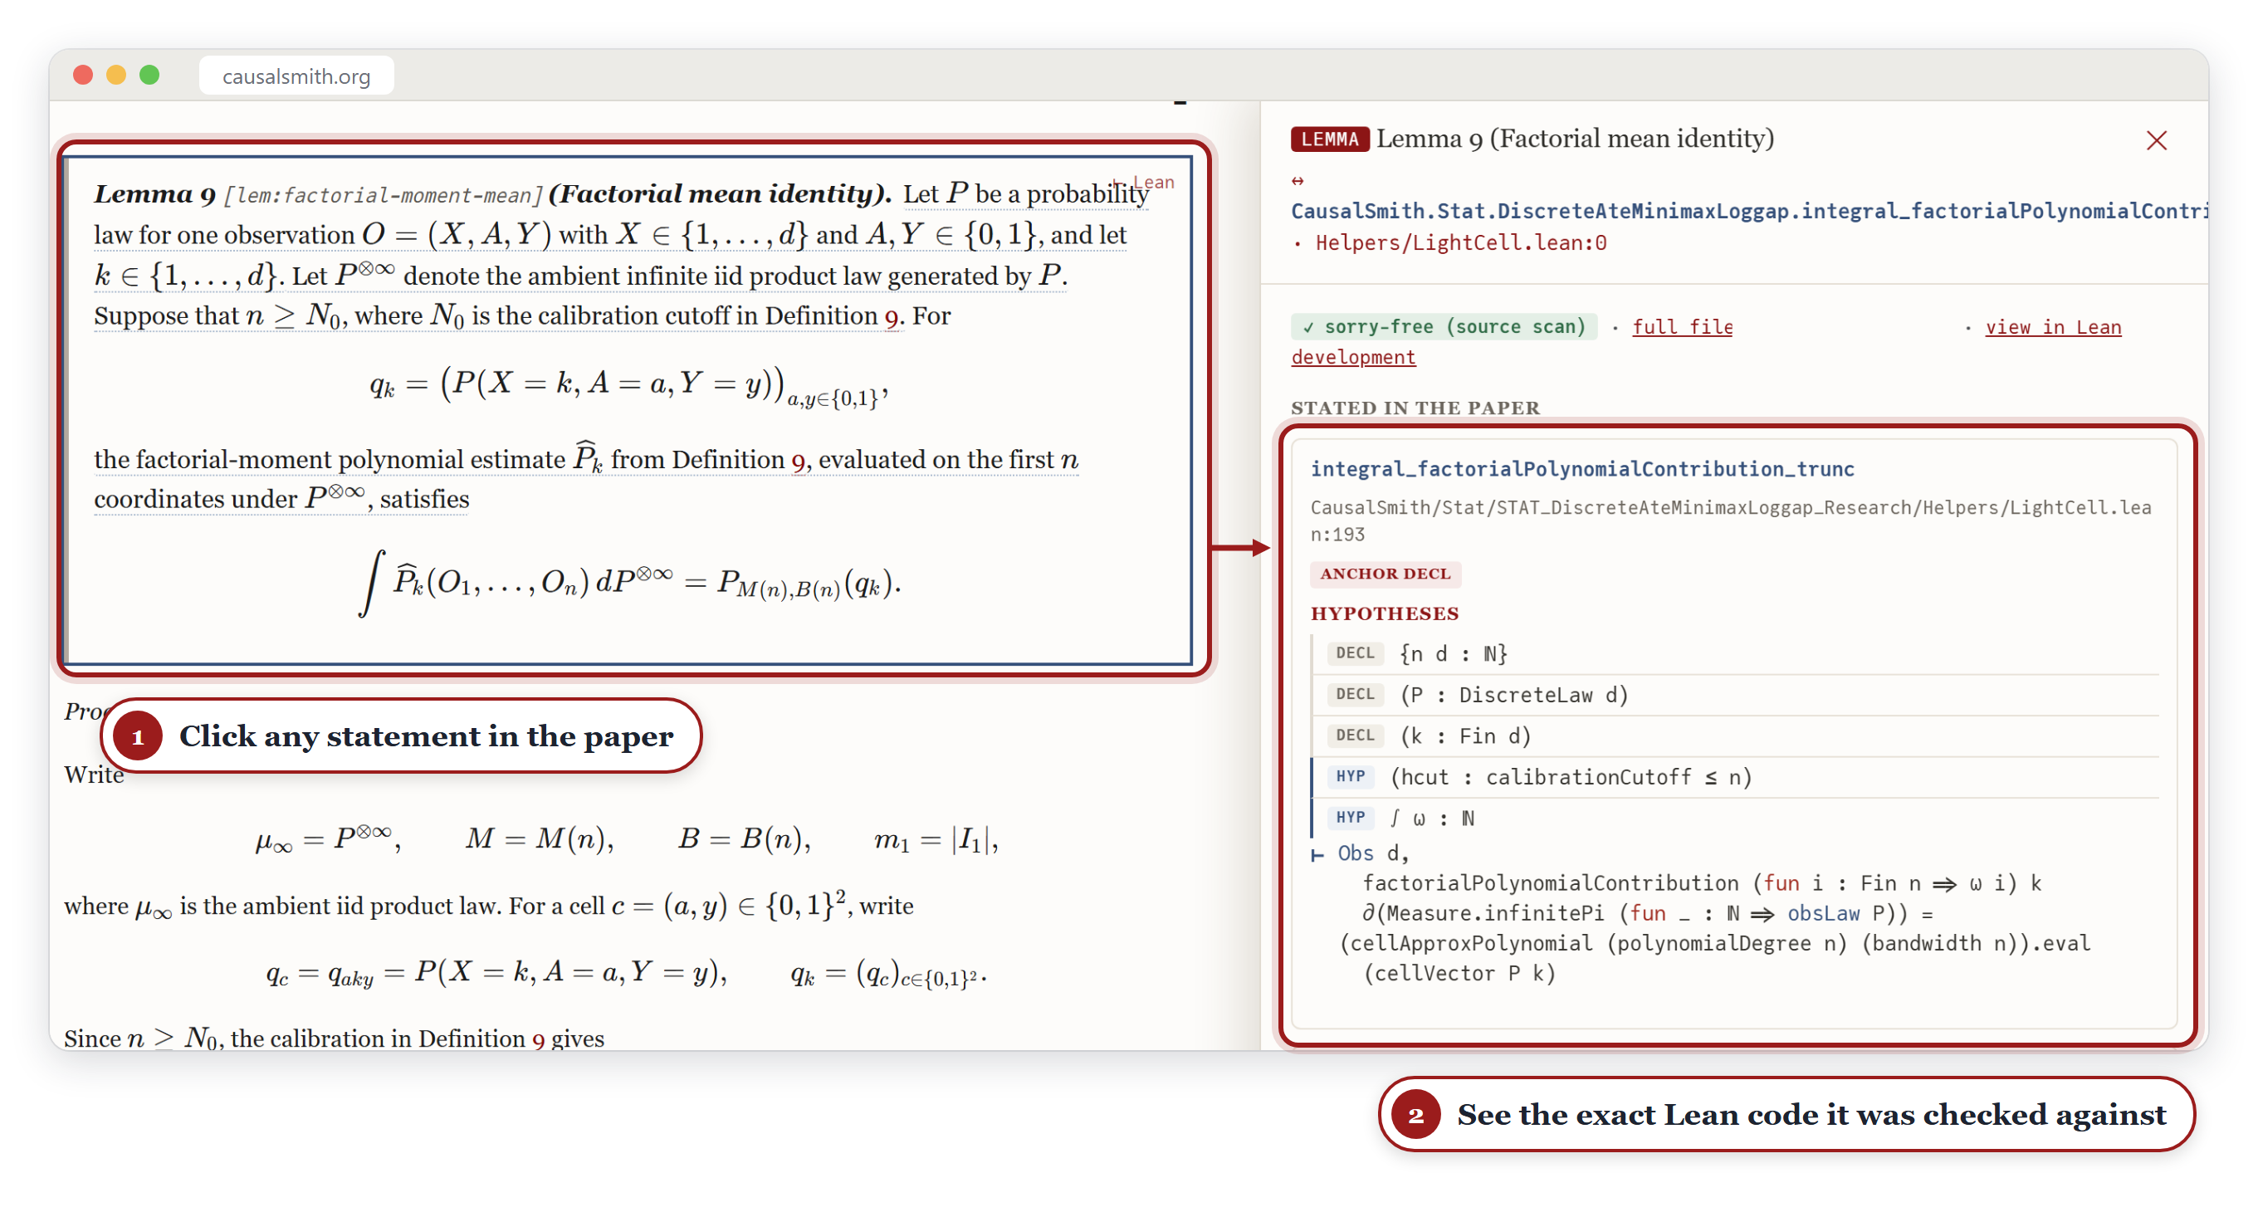Click the DECL badge beside '(P : DiscreteLaw d)'

(1354, 695)
